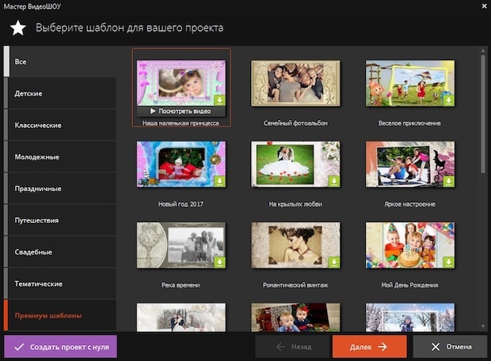Click download icon on Река времени thumbnail
Screen dimensions: 491x361
(220, 262)
